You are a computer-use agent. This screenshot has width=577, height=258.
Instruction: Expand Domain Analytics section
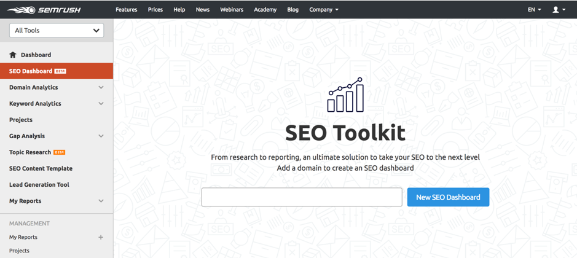tap(101, 88)
